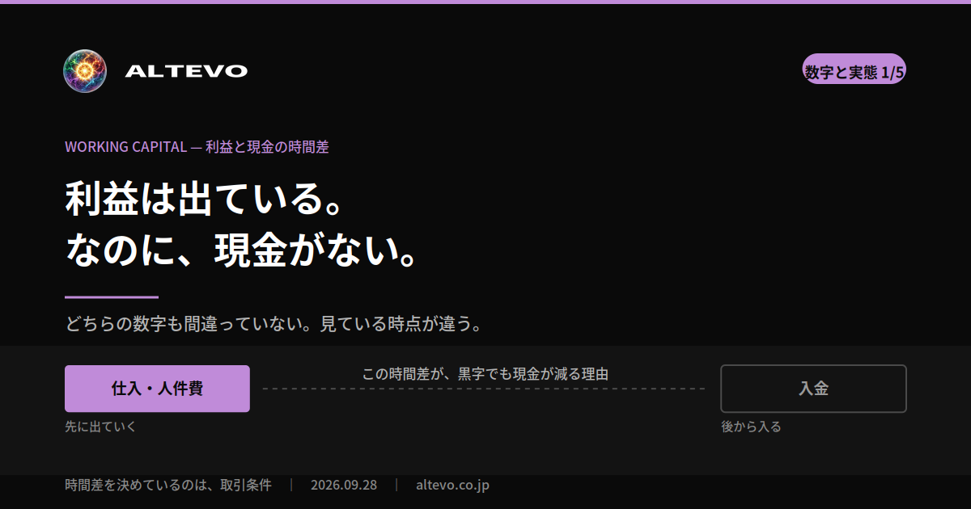Click the 後から入る caption
The width and height of the screenshot is (971, 509).
[x=751, y=427]
